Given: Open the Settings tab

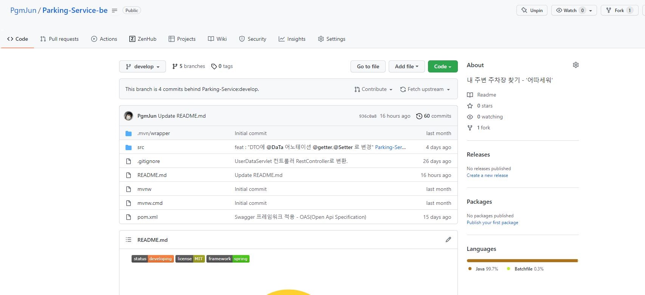Looking at the screenshot, I should pyautogui.click(x=332, y=39).
